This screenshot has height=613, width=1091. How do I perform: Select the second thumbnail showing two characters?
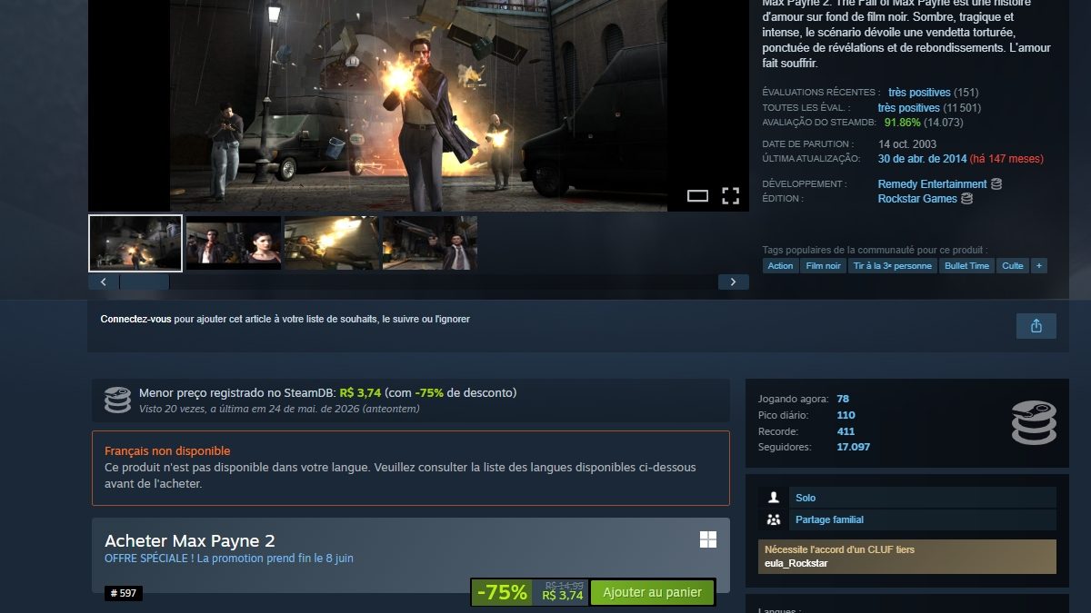[x=234, y=243]
